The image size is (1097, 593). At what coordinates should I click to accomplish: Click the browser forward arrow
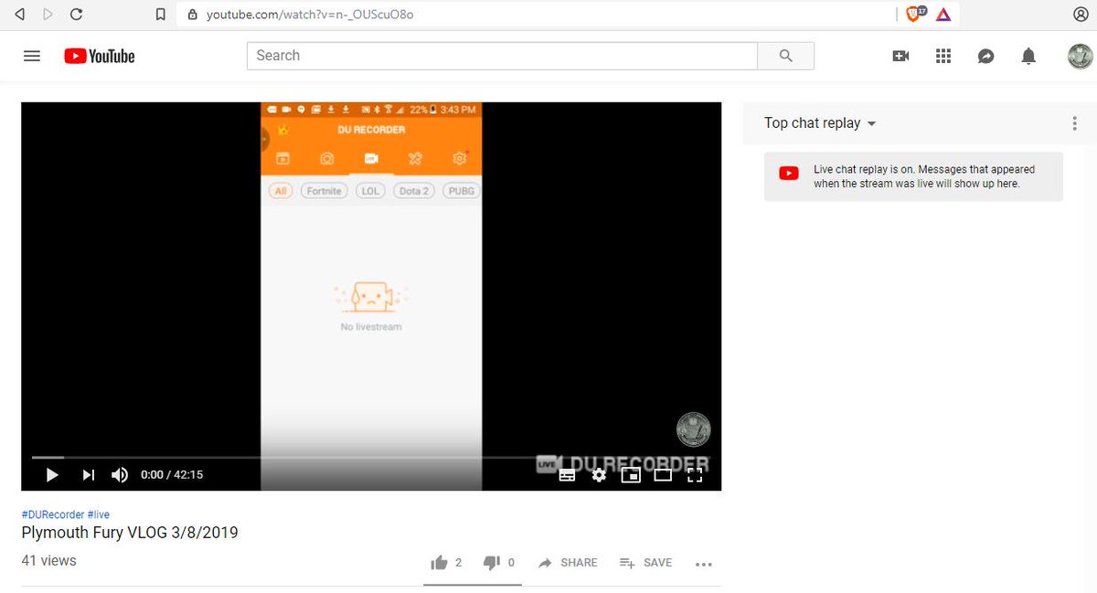(x=48, y=15)
